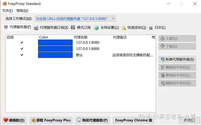Click the copy icon on 复制选中项目(C)
This screenshot has height=125, width=201.
click(163, 75)
